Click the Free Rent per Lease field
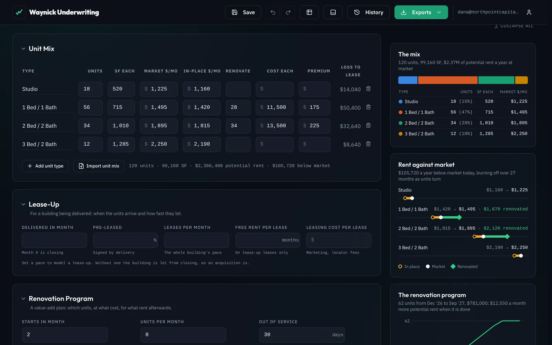 click(x=268, y=240)
